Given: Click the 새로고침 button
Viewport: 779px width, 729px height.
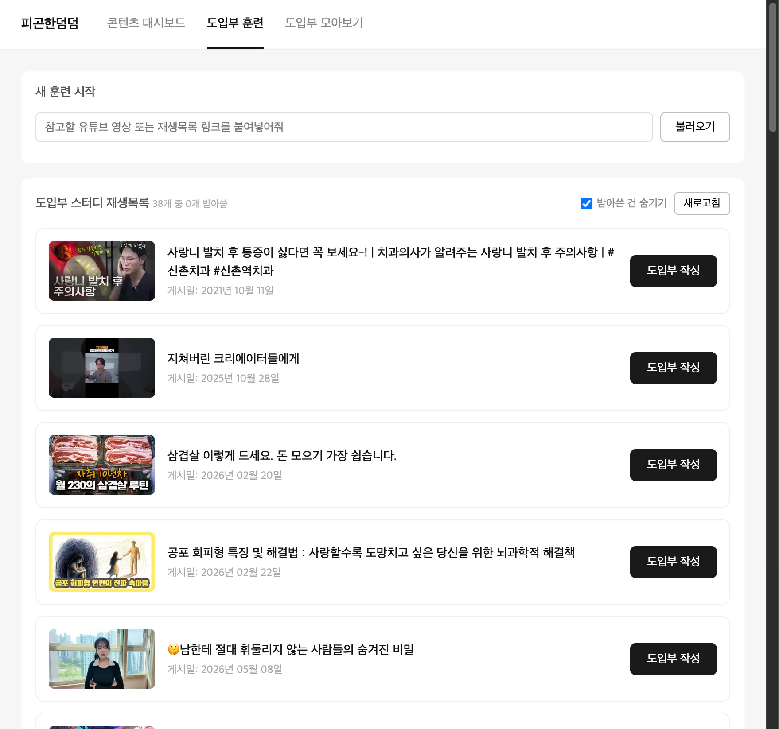Looking at the screenshot, I should [702, 203].
